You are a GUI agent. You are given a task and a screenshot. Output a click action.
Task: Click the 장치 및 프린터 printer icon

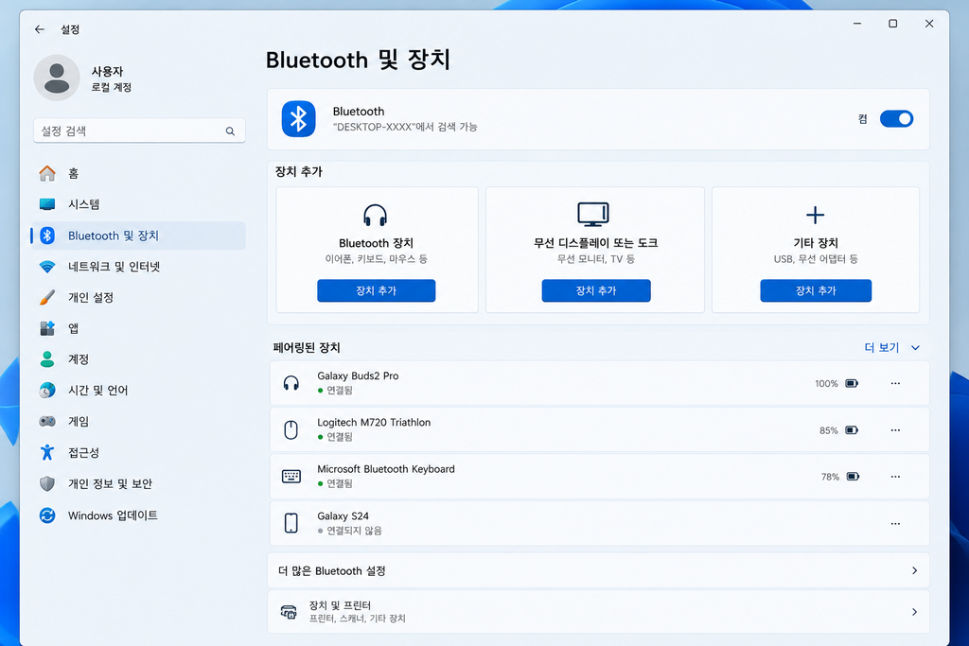(289, 612)
